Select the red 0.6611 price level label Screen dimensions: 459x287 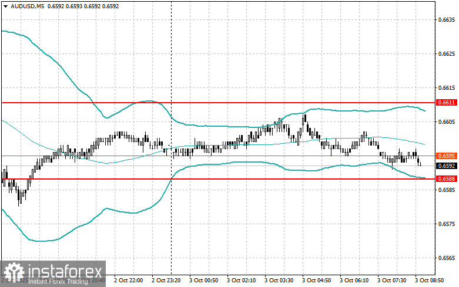coord(447,103)
